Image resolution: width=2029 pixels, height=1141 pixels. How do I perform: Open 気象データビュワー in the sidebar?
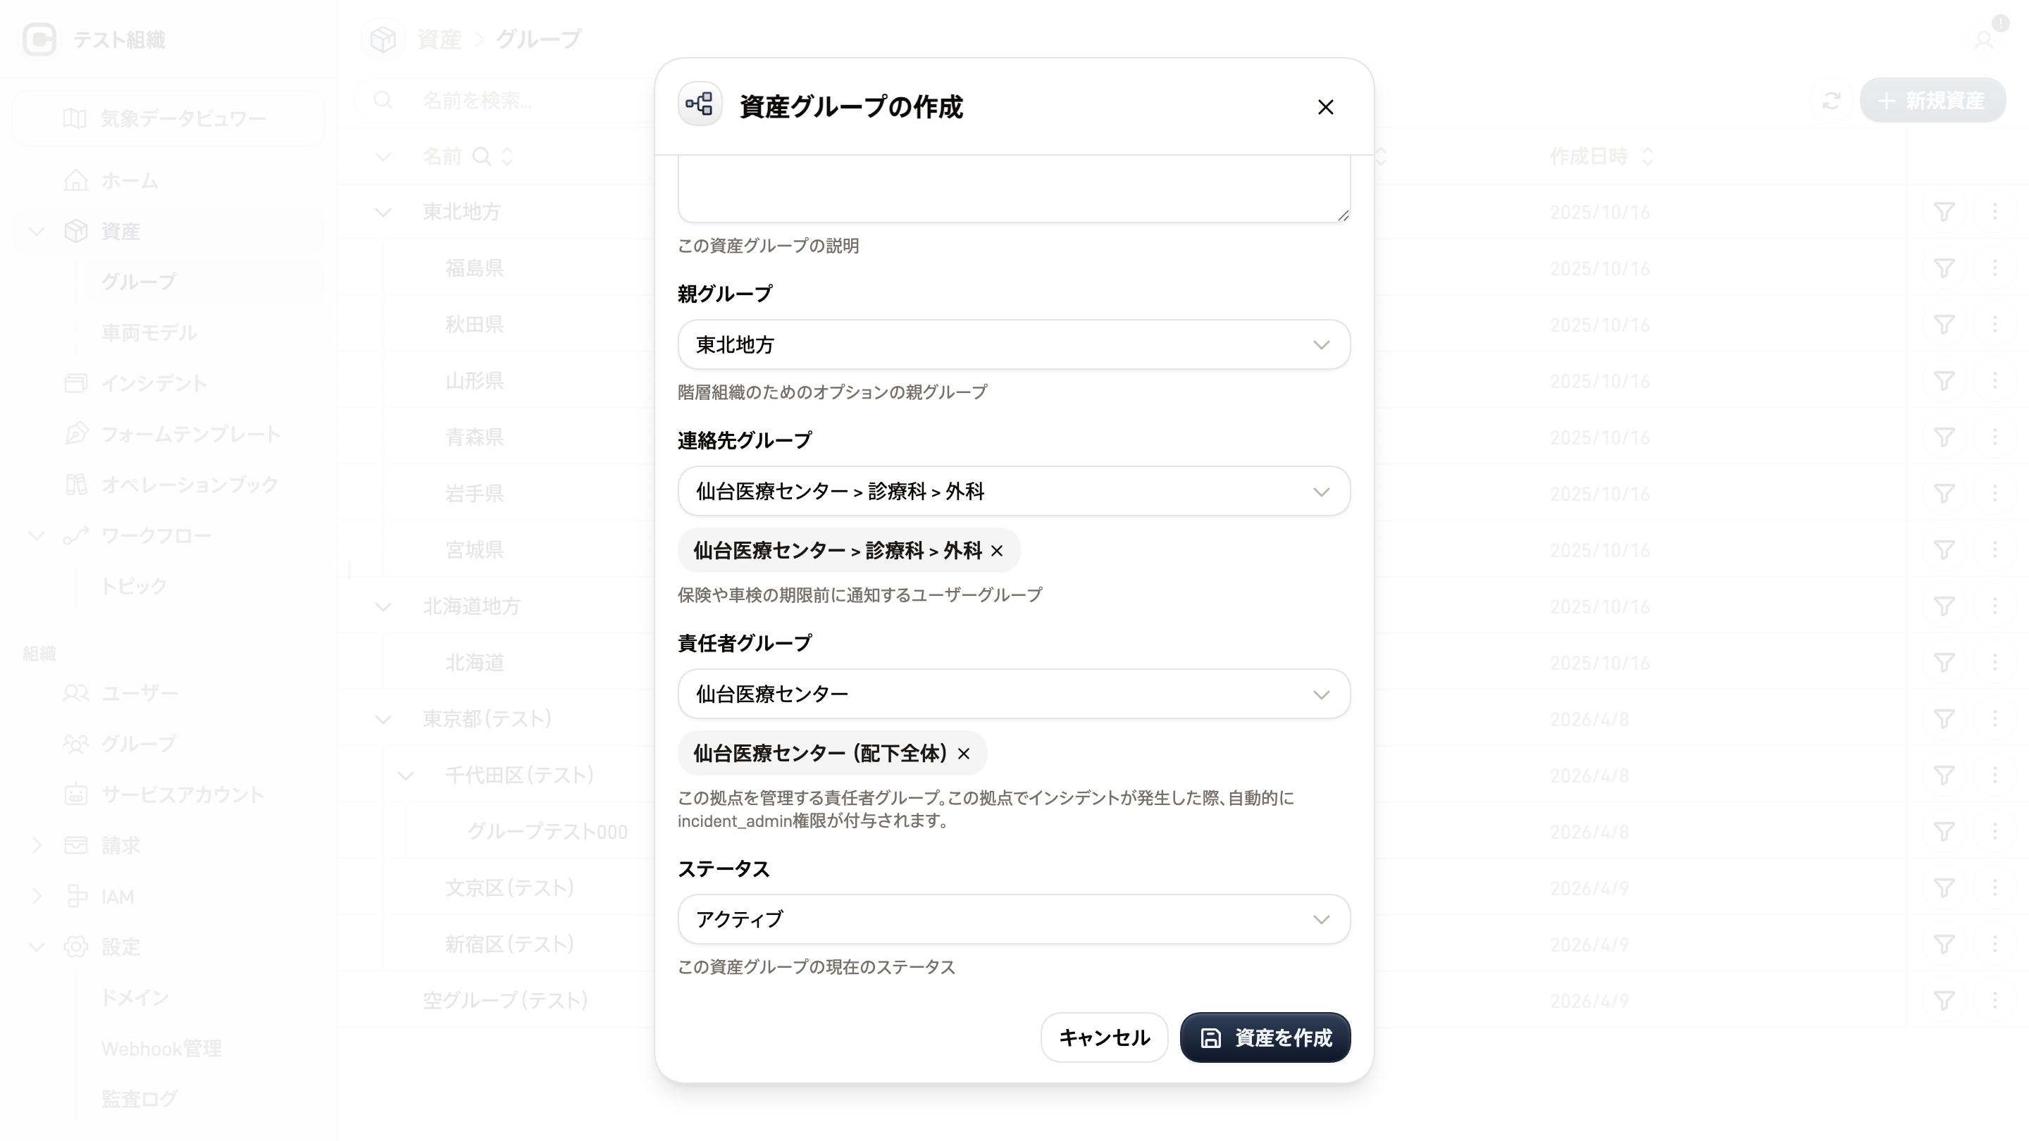(182, 119)
